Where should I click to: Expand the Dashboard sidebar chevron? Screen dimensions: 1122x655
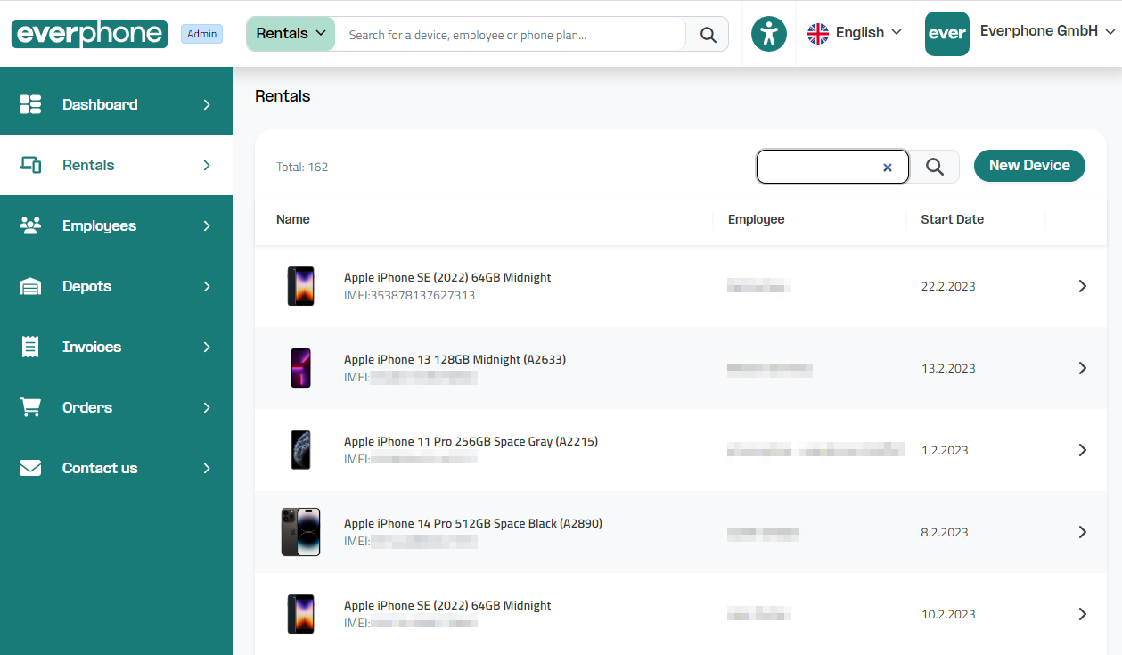pyautogui.click(x=207, y=104)
